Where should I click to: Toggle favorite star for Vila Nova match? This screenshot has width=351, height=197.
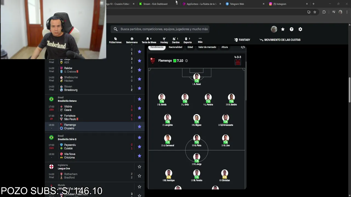pyautogui.click(x=139, y=156)
